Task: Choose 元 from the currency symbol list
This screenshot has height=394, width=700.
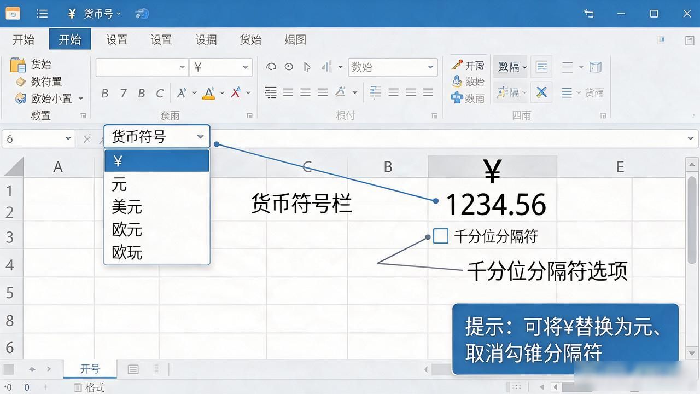Action: coord(157,184)
